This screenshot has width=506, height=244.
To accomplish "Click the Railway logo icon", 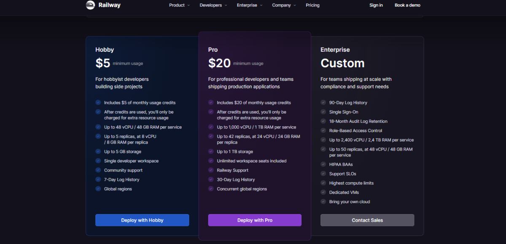I will (x=90, y=5).
